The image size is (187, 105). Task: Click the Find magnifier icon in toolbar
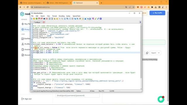(67, 19)
